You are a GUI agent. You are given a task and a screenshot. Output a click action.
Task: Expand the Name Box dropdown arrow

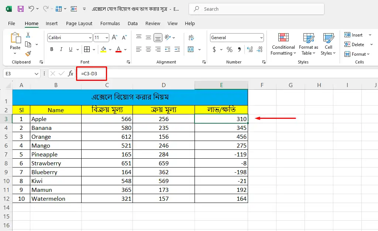click(x=37, y=74)
